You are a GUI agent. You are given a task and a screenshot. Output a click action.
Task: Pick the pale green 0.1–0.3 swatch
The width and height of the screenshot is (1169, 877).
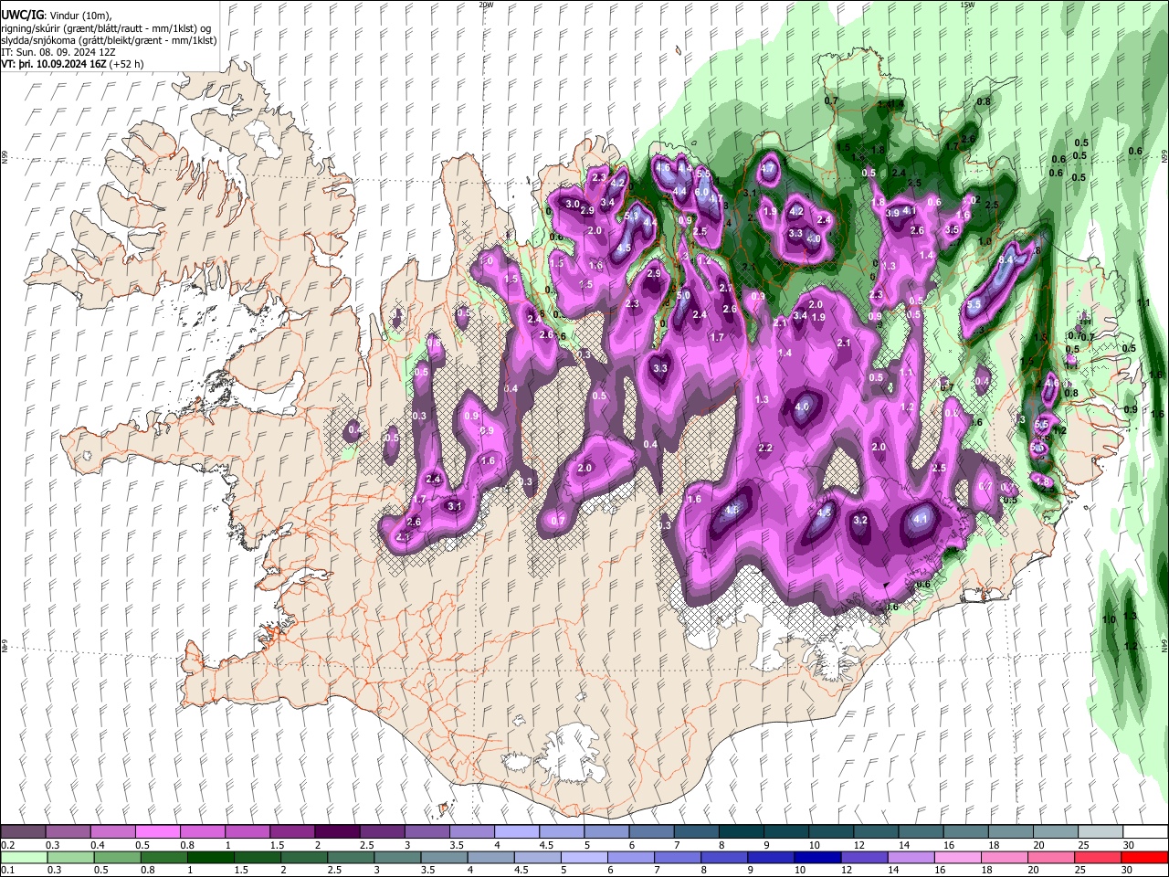tap(23, 857)
